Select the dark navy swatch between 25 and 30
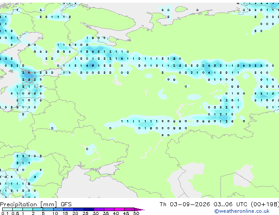The width and height of the screenshot is (279, 215). 88,209
